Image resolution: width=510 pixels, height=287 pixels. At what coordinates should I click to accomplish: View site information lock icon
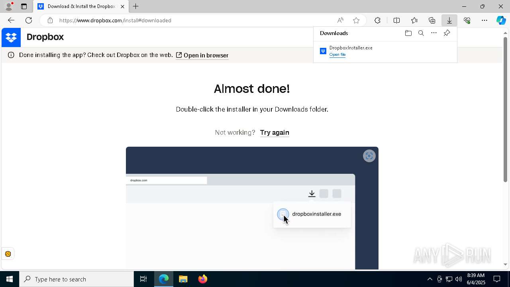[x=50, y=20]
